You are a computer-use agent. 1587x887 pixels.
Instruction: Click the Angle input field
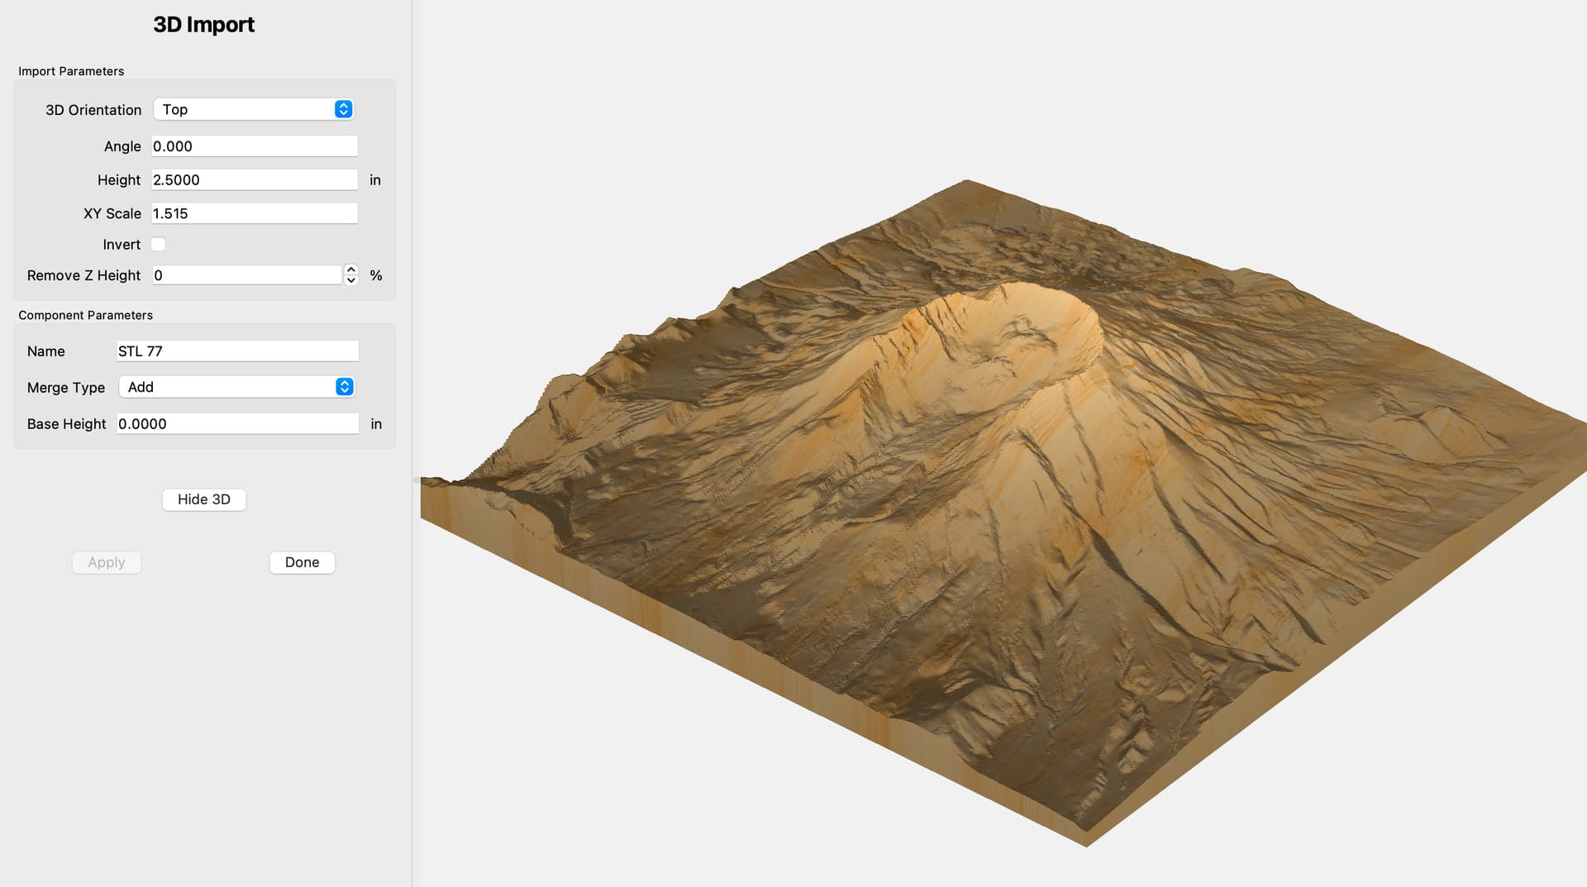tap(254, 146)
